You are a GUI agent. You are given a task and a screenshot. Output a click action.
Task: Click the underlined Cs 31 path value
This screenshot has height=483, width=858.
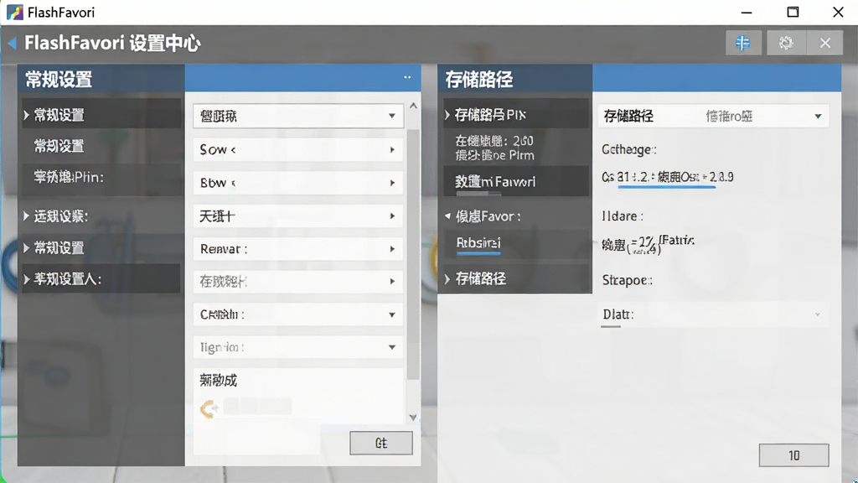668,178
